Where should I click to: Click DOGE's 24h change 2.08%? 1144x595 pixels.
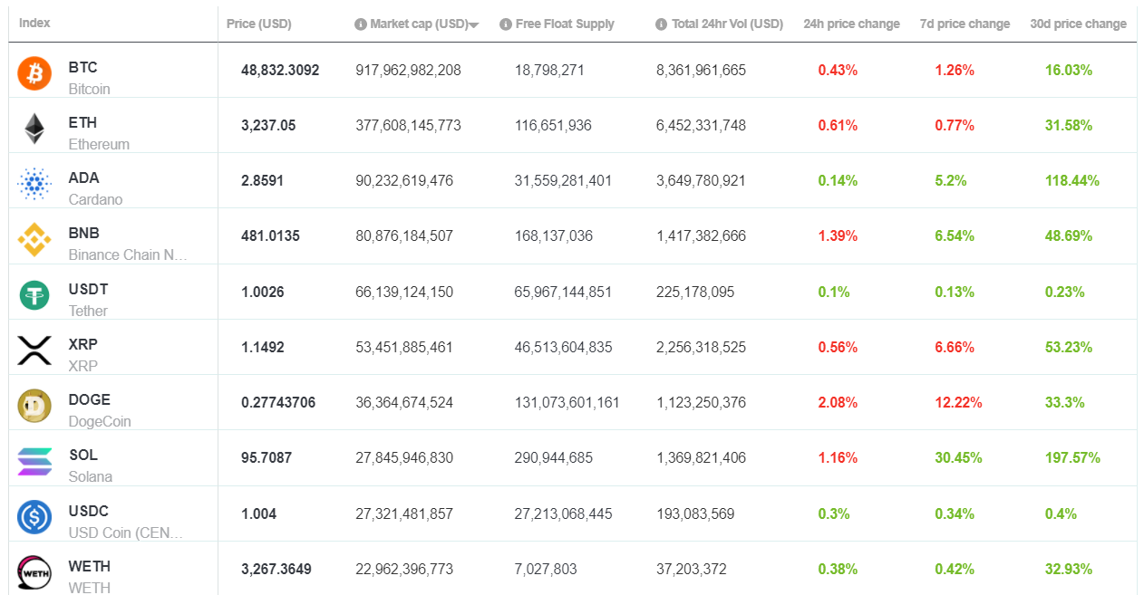point(838,402)
